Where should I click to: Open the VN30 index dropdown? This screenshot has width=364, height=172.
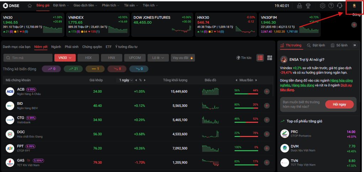65,58
